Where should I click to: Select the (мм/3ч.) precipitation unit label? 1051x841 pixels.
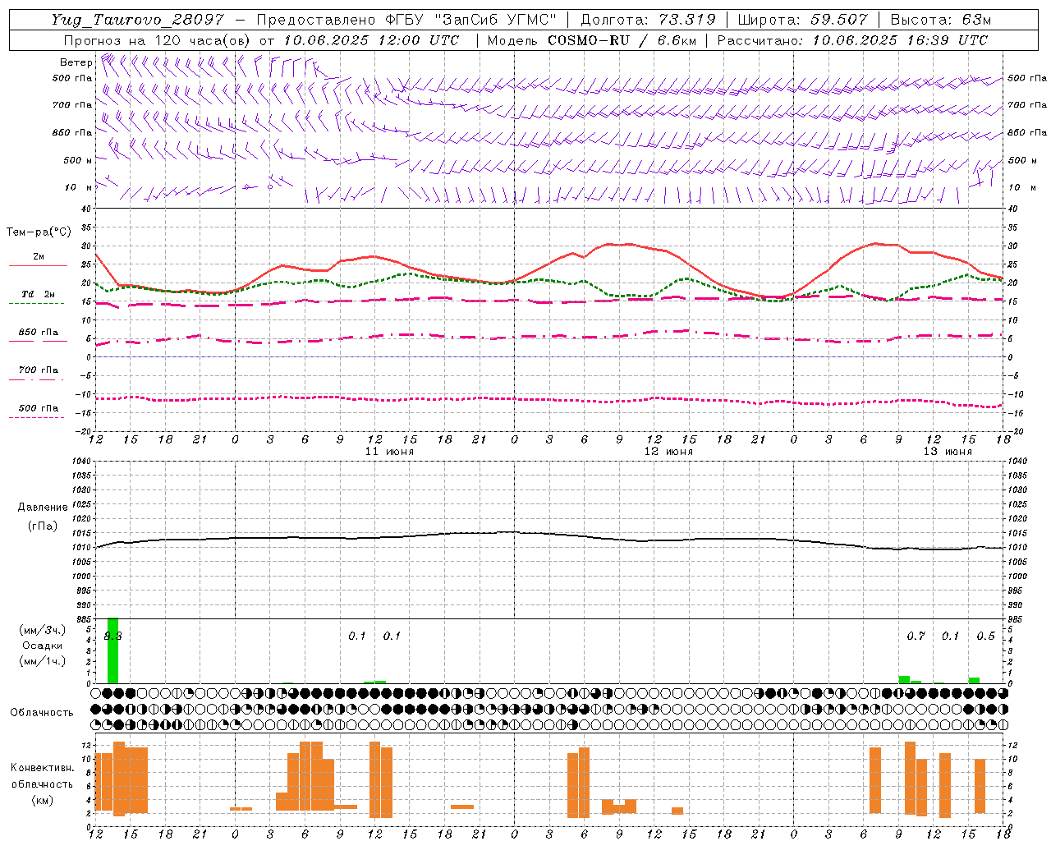42,630
